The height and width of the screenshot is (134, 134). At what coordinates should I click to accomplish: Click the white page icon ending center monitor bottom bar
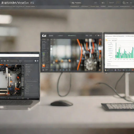(70, 70)
